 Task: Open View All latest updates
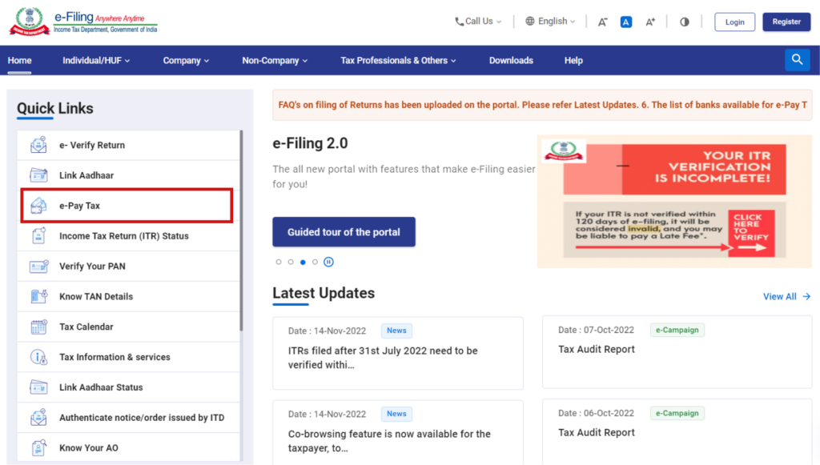coord(786,296)
